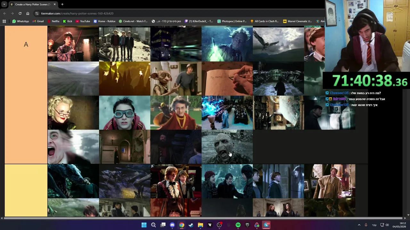Open the Home - Roblox bookmark
410x230 pixels.
pyautogui.click(x=104, y=21)
